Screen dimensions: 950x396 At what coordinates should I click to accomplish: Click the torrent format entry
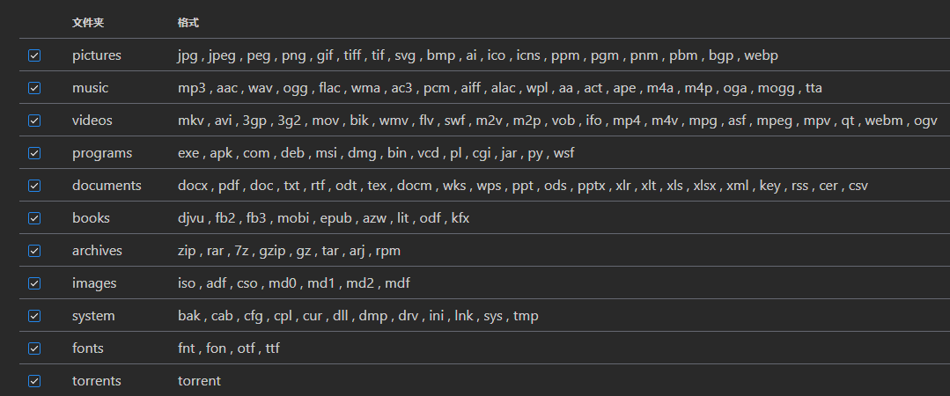pos(199,381)
